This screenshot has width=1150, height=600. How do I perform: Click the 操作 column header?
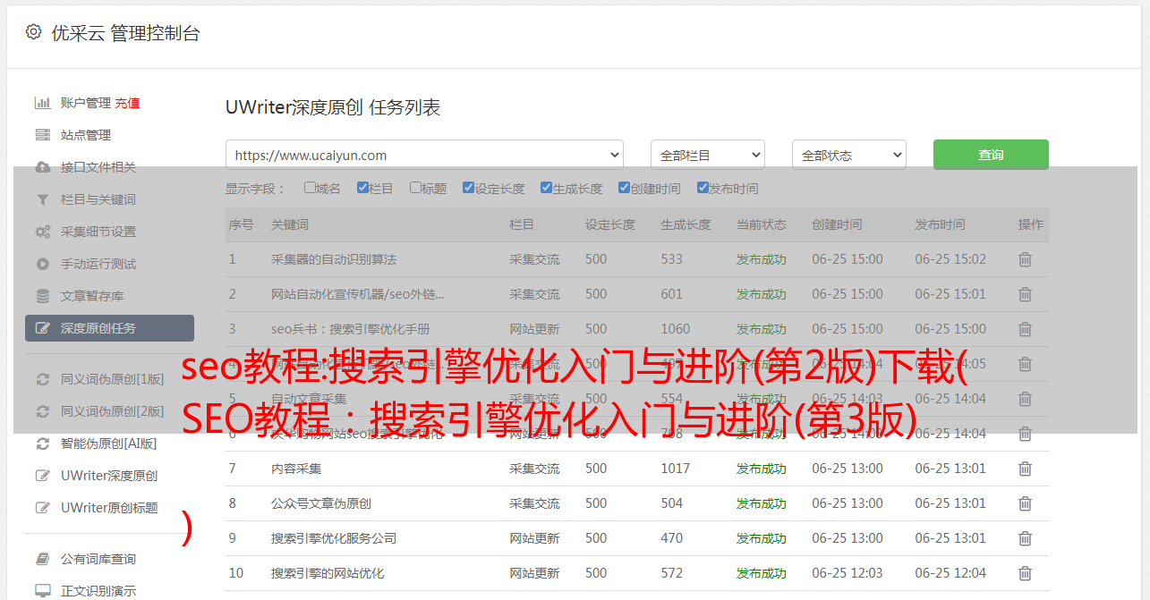tap(1031, 224)
